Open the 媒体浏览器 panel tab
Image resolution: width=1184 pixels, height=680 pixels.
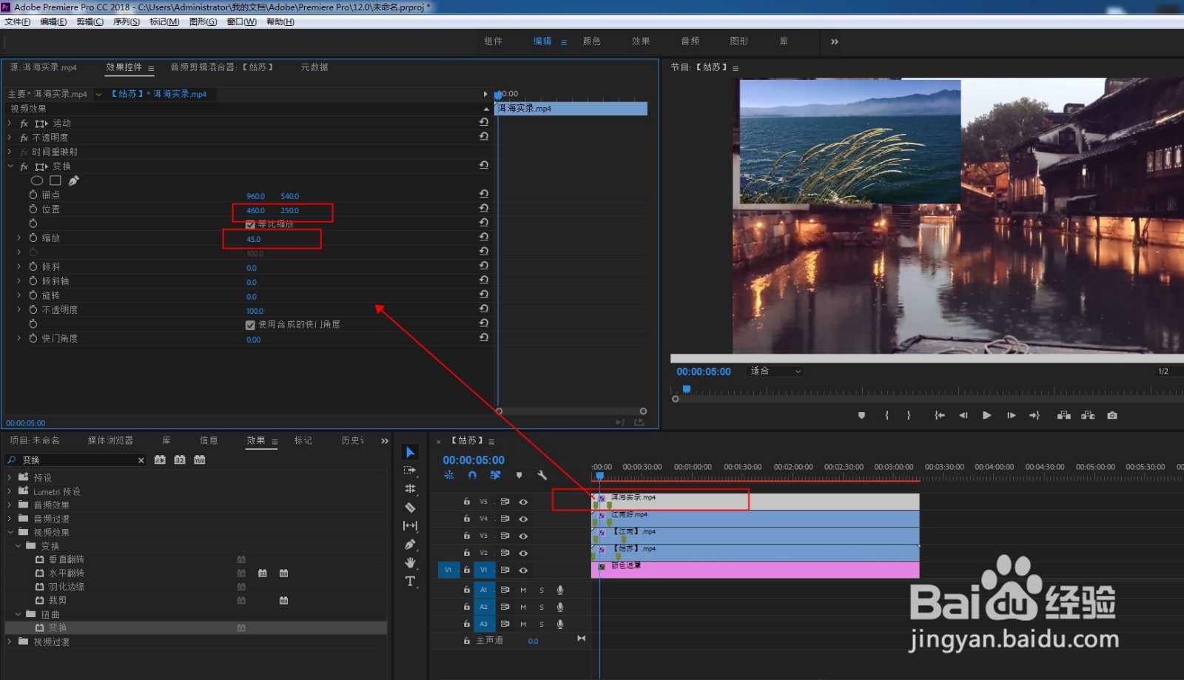pos(110,440)
